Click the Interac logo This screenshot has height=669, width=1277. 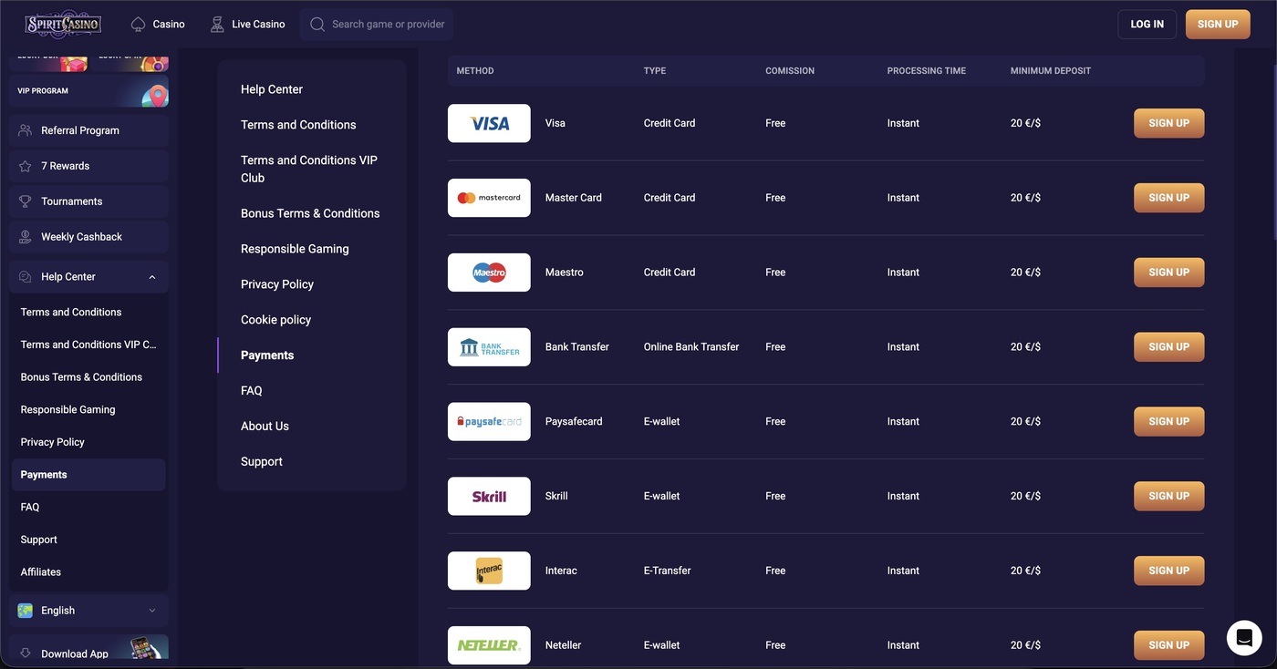(x=489, y=571)
